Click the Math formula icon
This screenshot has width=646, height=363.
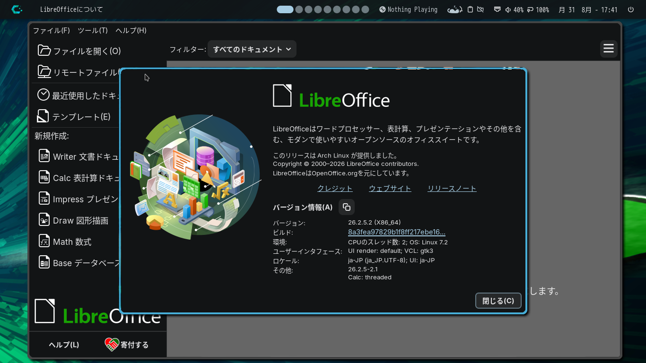click(44, 241)
